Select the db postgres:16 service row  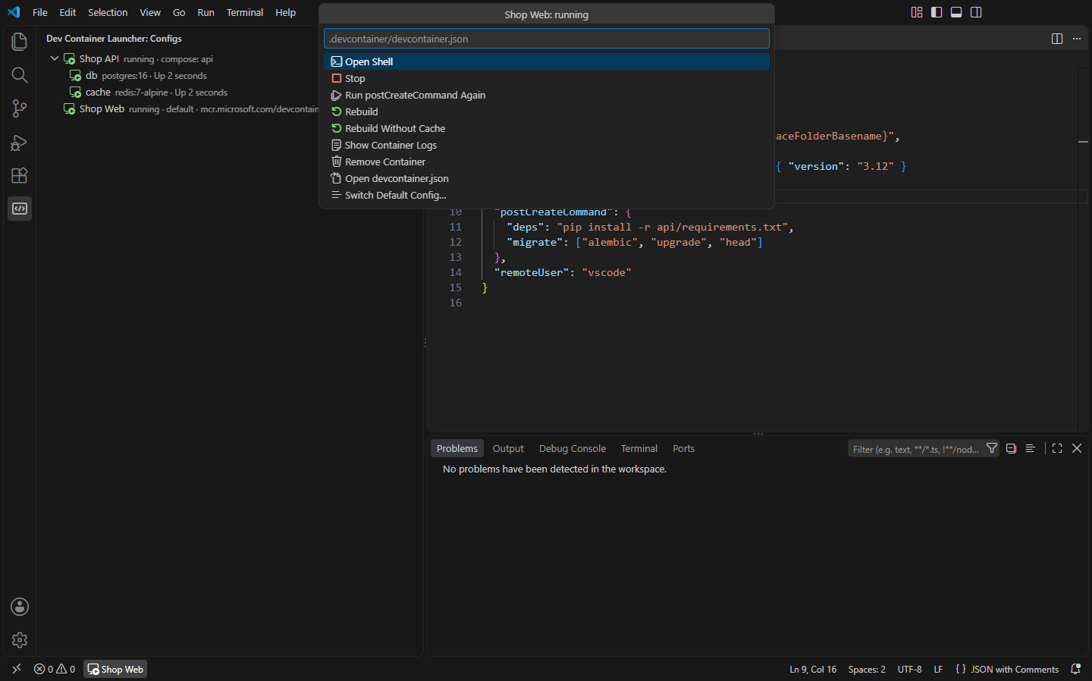click(230, 76)
